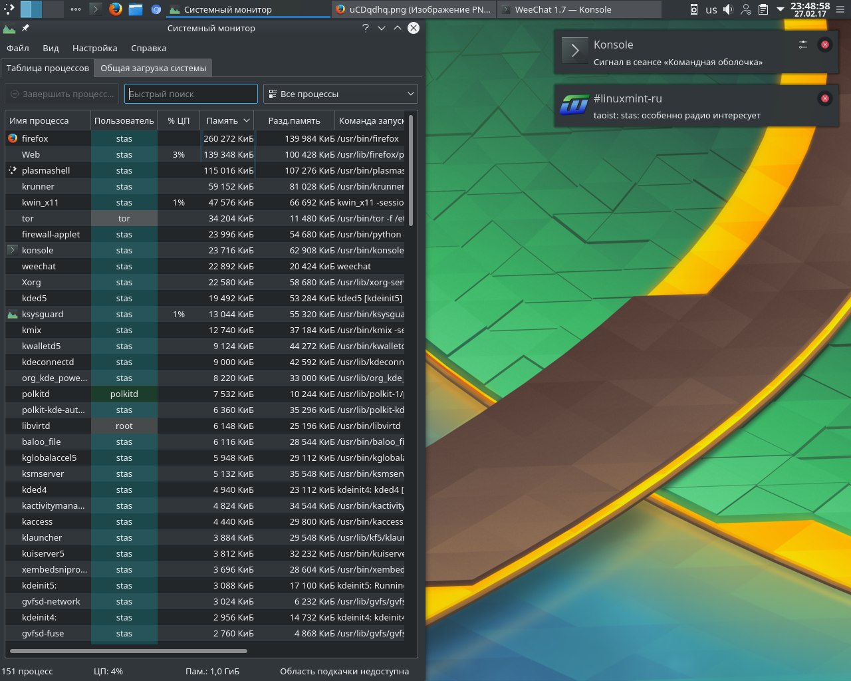Open the file manager from the panel launcher
This screenshot has height=681, width=851.
[x=136, y=9]
